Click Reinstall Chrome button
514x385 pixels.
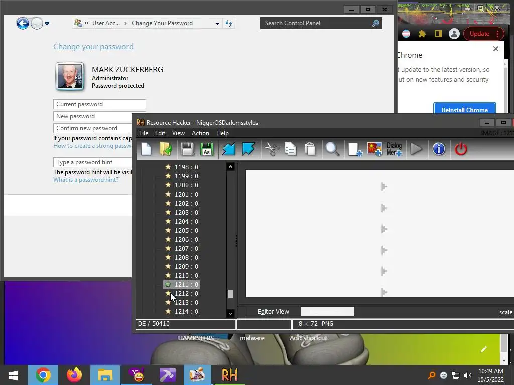click(464, 108)
